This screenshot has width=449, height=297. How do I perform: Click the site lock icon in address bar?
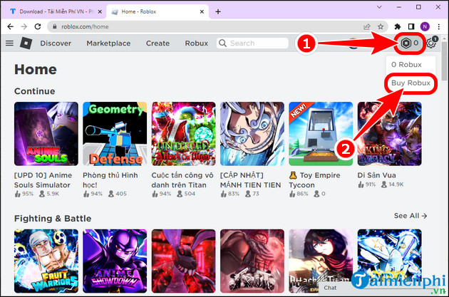pos(54,26)
